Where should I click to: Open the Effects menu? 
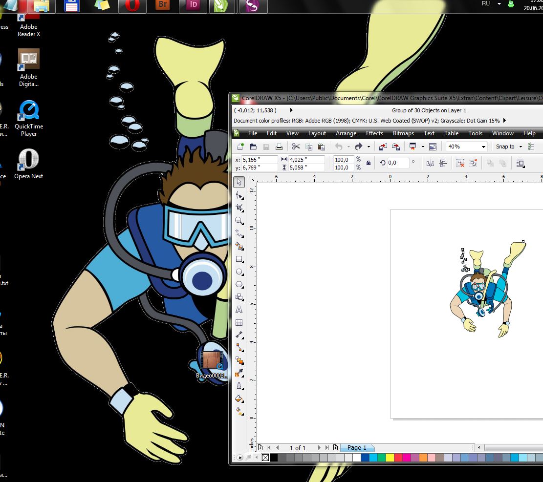(x=374, y=133)
